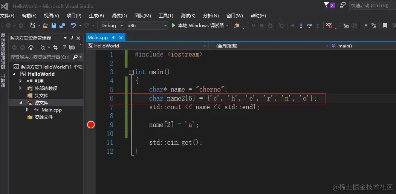Viewport: 396px width, 194px height.
Task: Click the Restart debugging icon
Action: pyautogui.click(x=270, y=26)
